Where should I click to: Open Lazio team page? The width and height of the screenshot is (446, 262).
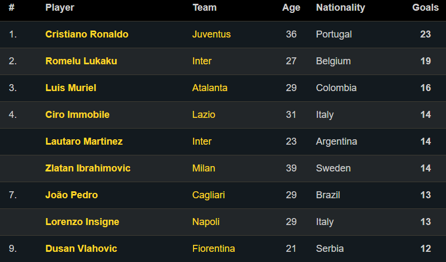pos(204,115)
